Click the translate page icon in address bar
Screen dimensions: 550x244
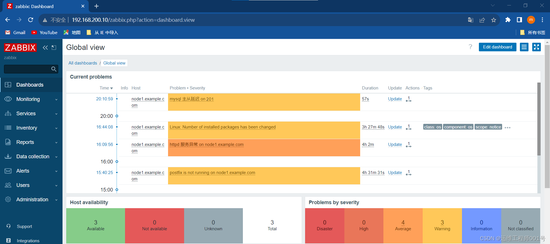tap(471, 20)
